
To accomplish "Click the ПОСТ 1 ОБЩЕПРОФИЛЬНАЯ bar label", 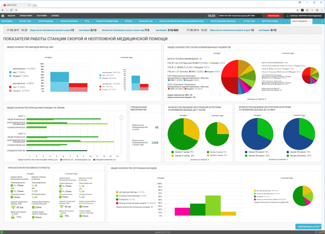I will click(x=16, y=119).
